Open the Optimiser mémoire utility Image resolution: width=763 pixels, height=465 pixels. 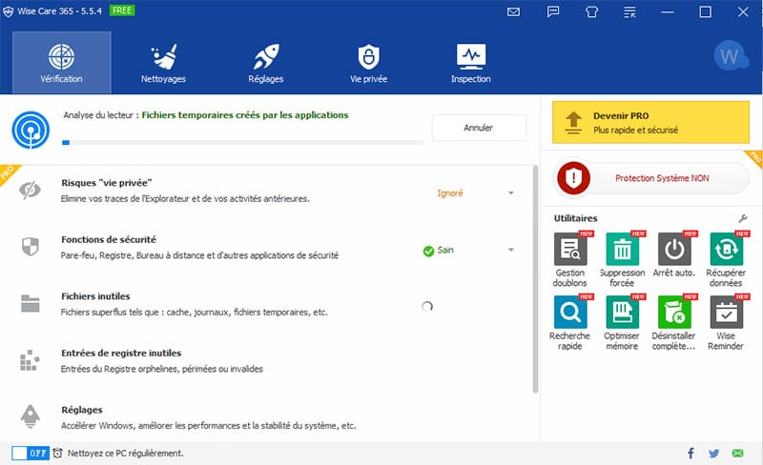tap(623, 322)
